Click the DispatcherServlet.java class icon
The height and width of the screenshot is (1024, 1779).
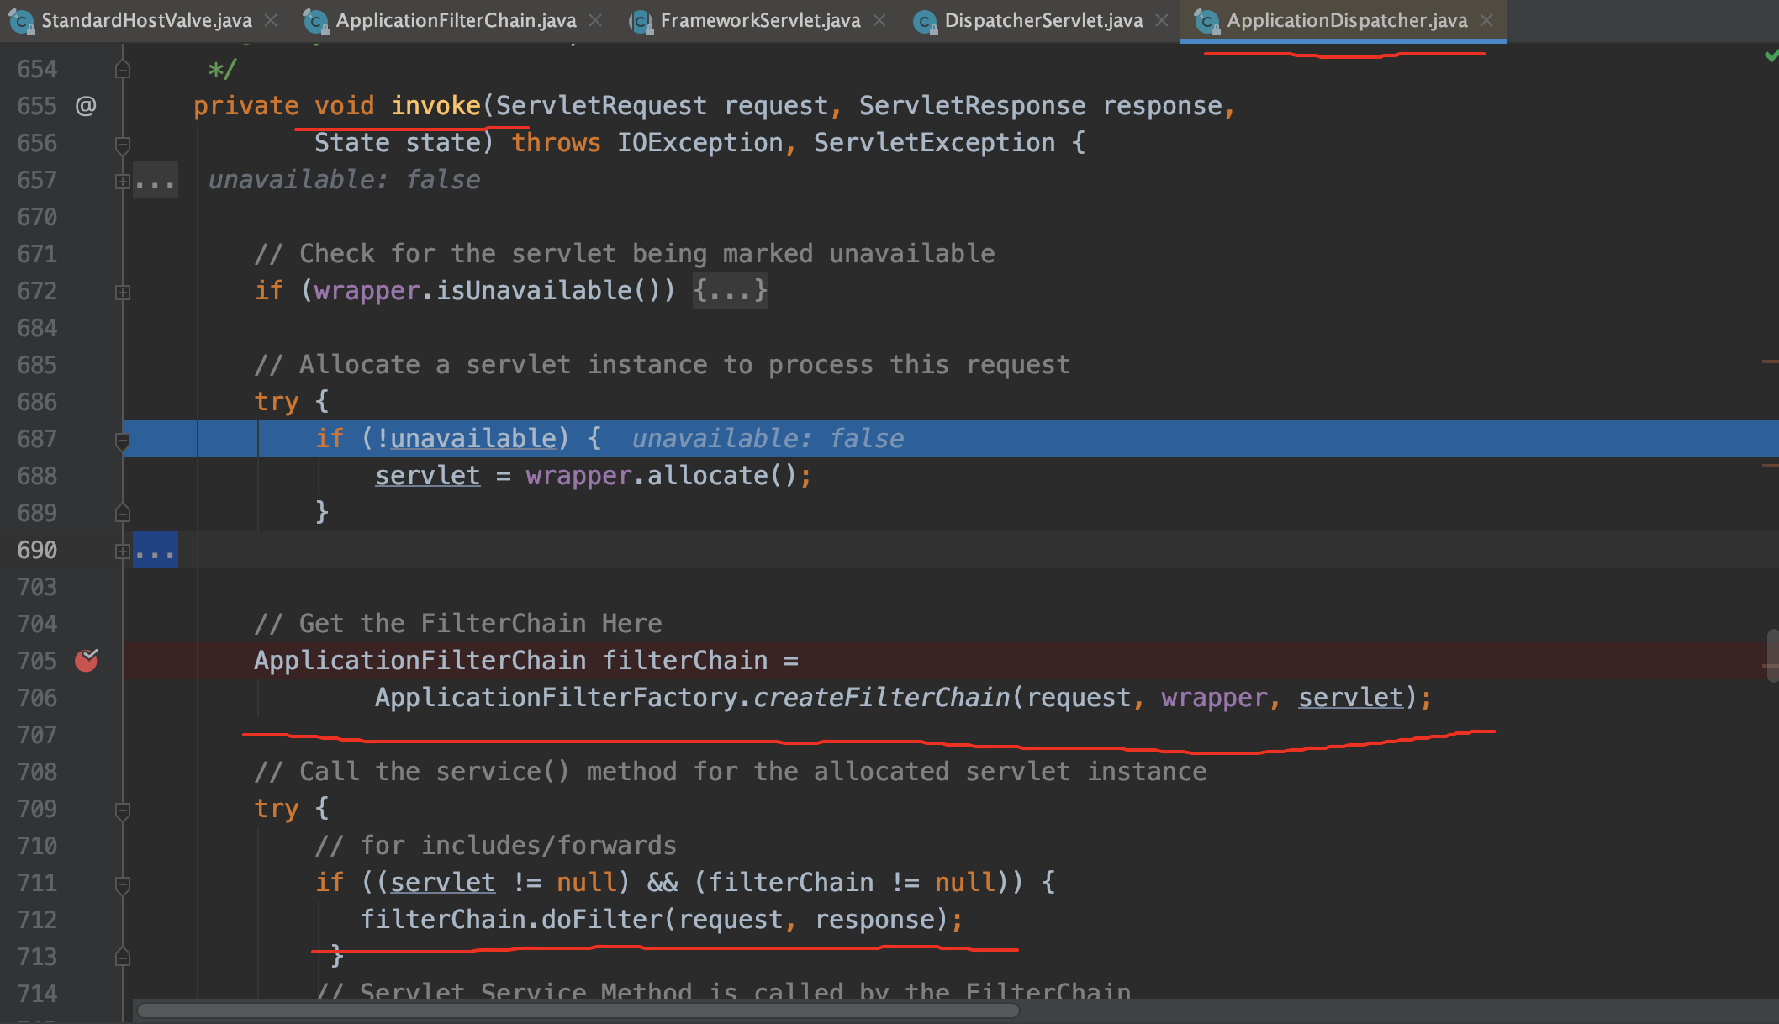pos(925,21)
